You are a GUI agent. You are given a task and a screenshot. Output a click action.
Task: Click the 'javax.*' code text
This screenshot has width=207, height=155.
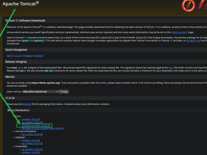(26, 41)
